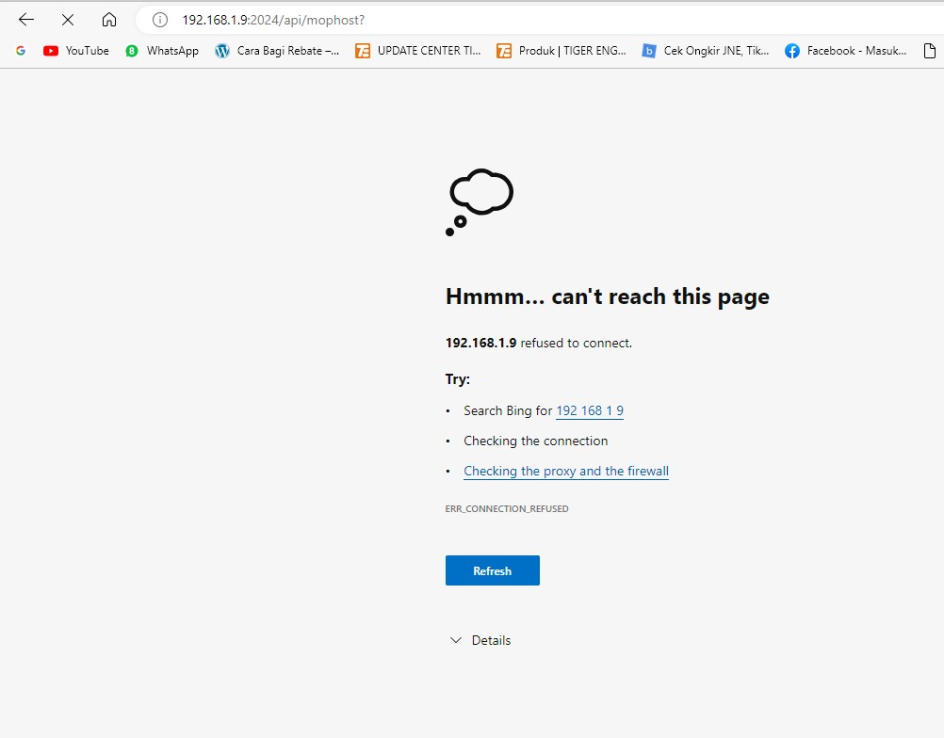Open the browser Home page icon

click(x=109, y=20)
